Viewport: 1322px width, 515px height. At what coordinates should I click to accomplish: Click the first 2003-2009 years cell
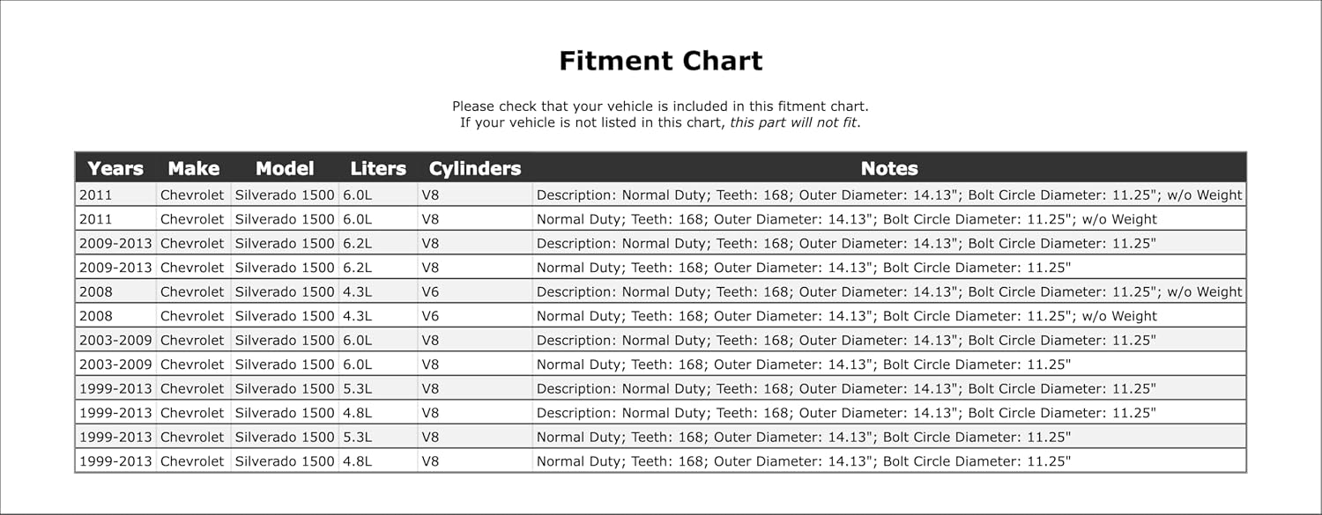point(115,340)
